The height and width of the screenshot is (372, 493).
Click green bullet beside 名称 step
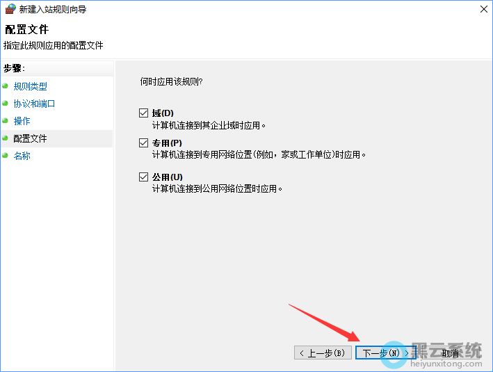(6, 156)
